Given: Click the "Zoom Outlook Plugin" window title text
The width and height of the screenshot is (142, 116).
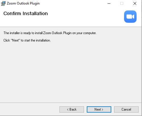Looking at the screenshot, I should click(23, 3).
